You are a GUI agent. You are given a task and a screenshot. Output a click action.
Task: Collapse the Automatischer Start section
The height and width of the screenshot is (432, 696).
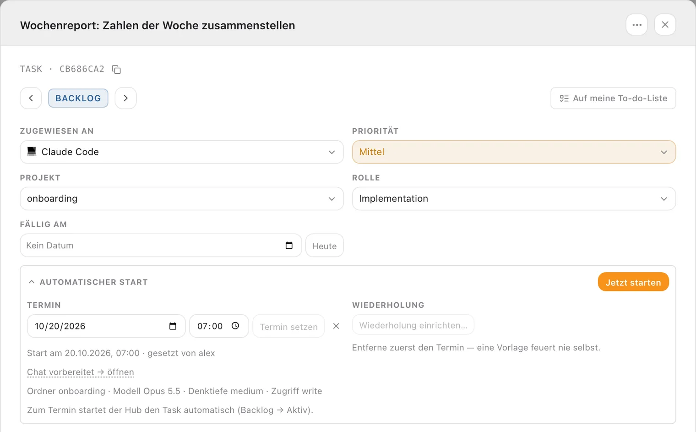[x=87, y=282]
